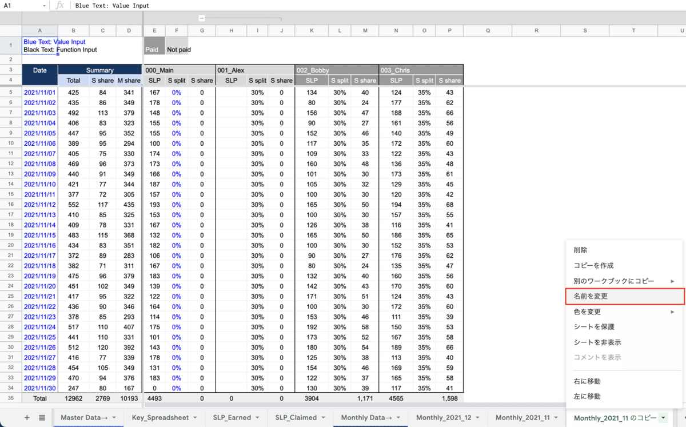This screenshot has height=427, width=686.
Task: Click the date cell 2021/11/01
Action: point(40,93)
